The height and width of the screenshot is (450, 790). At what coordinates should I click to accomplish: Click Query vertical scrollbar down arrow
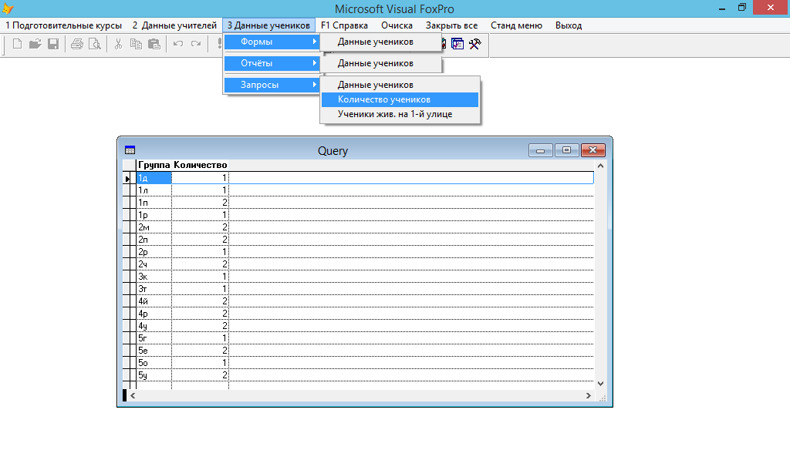(600, 384)
